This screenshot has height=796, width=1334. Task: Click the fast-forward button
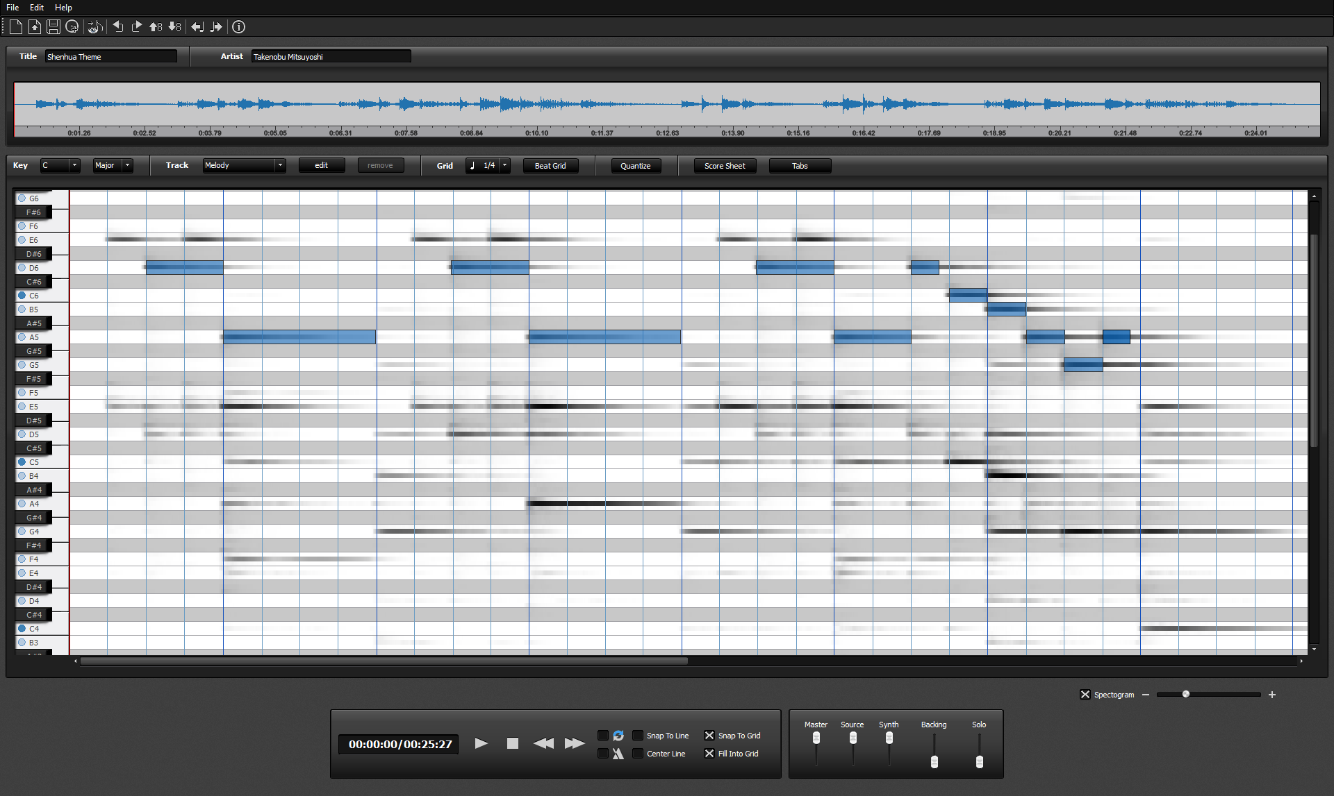[574, 743]
